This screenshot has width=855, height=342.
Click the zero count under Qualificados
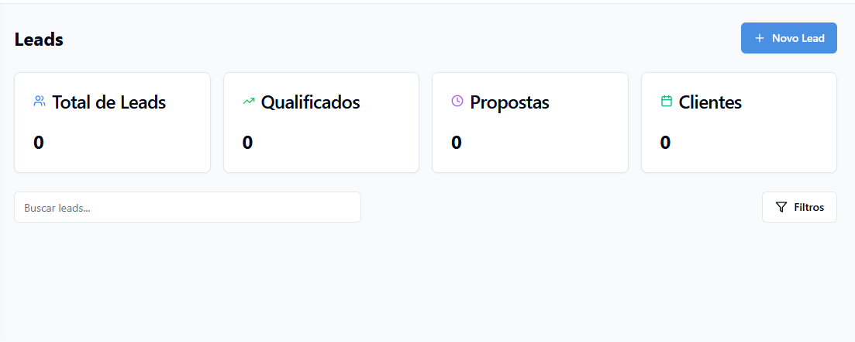pos(247,143)
